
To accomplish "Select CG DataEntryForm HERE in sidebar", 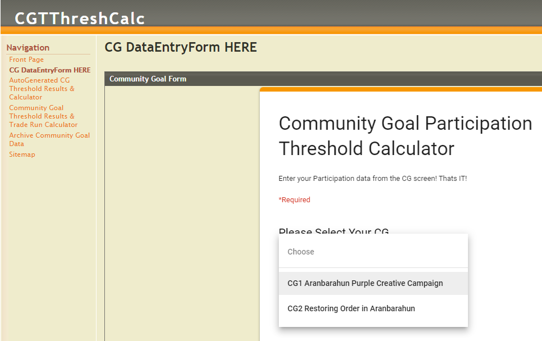I will 50,70.
